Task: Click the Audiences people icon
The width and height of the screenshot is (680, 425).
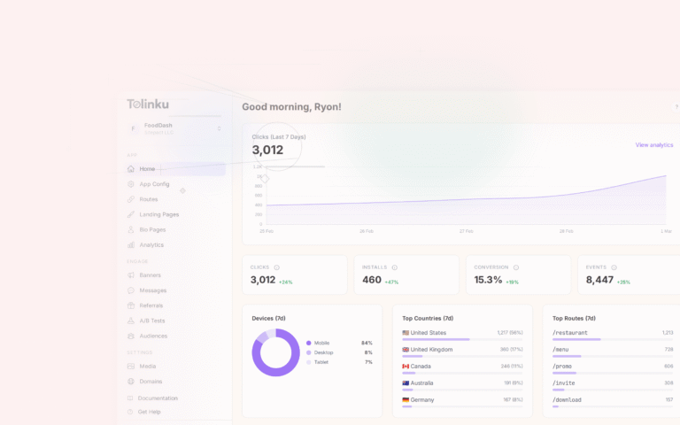Action: (131, 336)
